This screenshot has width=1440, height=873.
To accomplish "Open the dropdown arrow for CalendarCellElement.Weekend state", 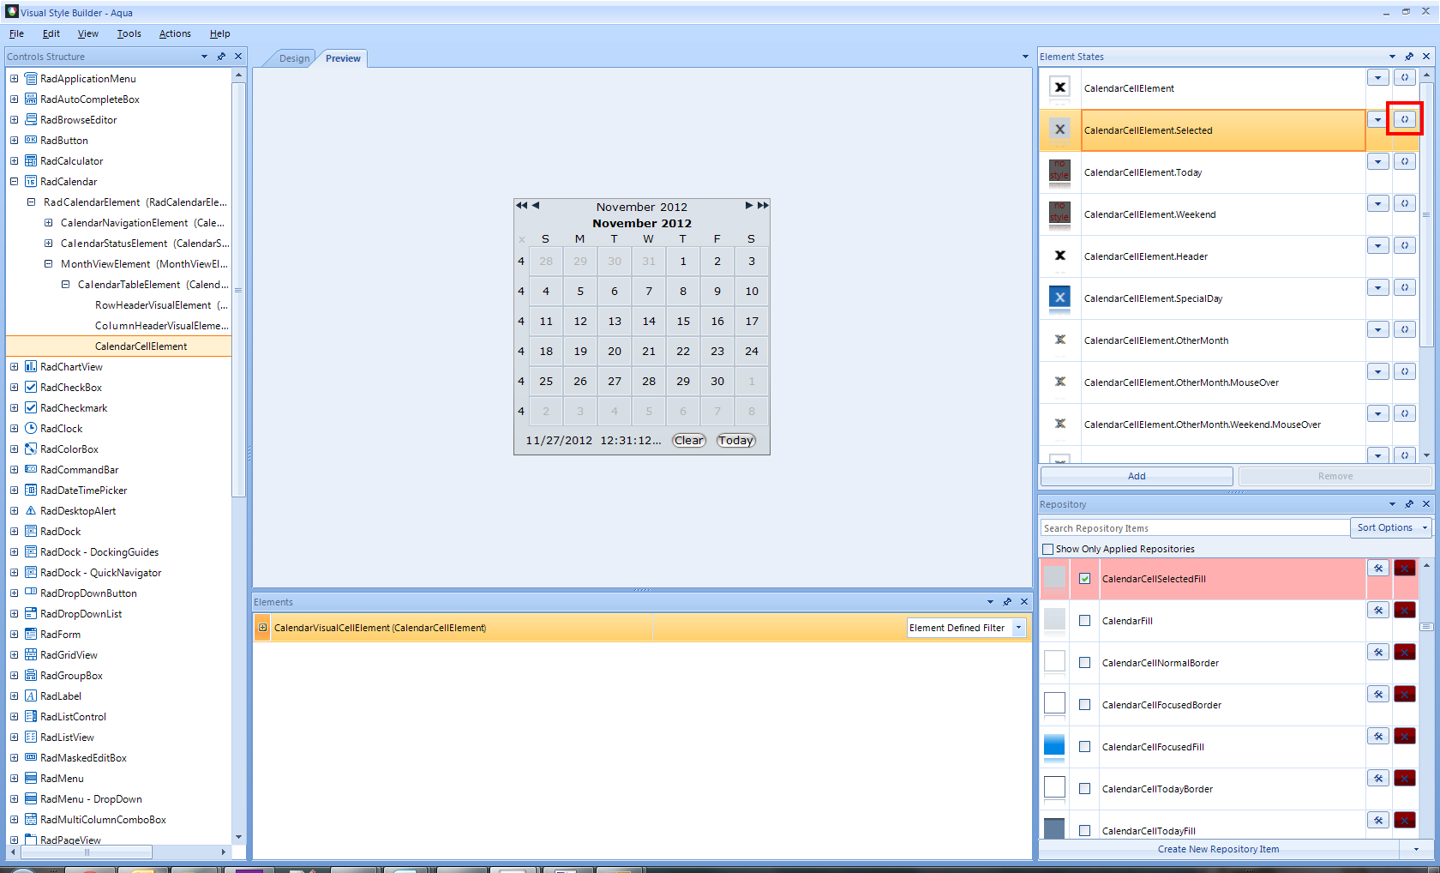I will point(1377,203).
